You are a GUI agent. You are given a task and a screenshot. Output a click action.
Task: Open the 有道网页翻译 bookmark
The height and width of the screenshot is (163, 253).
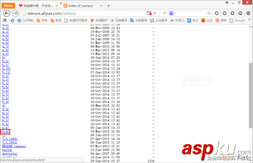76,20
